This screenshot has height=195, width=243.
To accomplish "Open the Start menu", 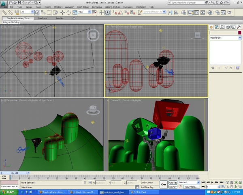I will tap(8, 192).
